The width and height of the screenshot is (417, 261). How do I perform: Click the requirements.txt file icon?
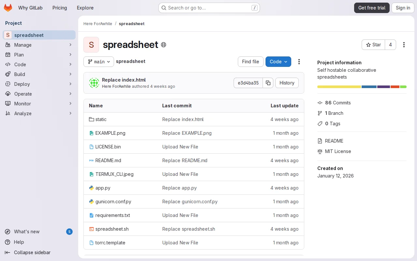(x=92, y=215)
